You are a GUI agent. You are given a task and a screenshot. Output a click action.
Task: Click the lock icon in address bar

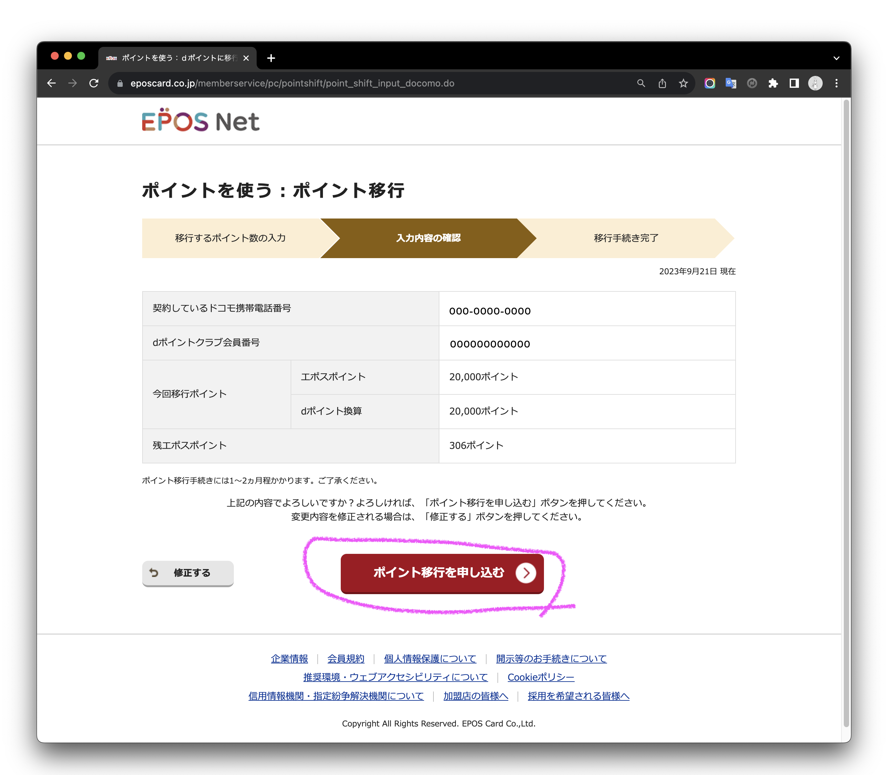tap(120, 84)
